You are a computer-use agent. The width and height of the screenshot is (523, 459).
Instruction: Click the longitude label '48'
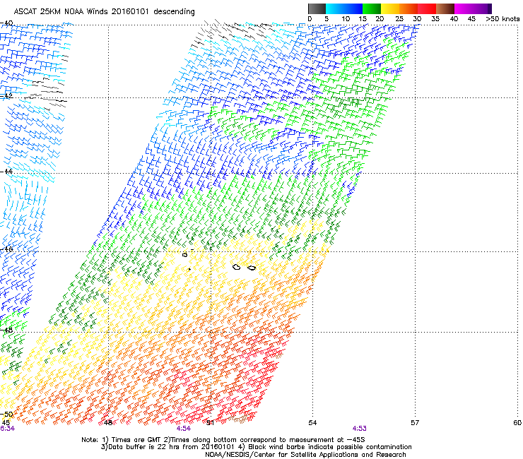coord(108,423)
